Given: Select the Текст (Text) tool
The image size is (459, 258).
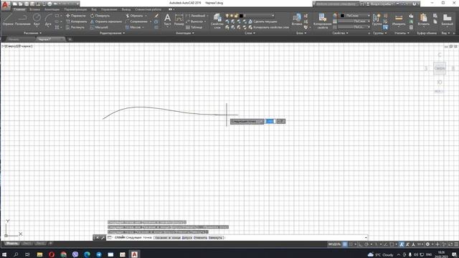Looking at the screenshot, I should (x=167, y=20).
